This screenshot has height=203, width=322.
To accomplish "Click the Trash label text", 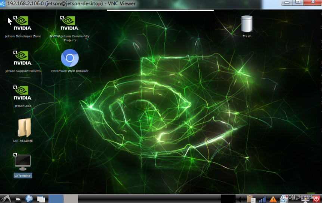I will point(247,36).
